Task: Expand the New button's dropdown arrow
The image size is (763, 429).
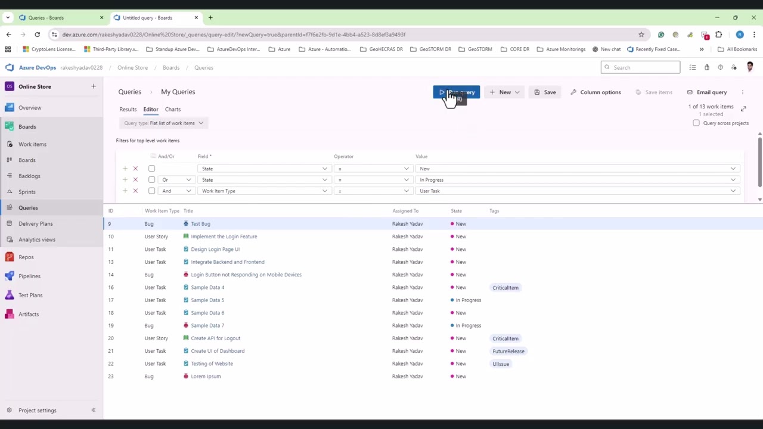Action: tap(517, 92)
